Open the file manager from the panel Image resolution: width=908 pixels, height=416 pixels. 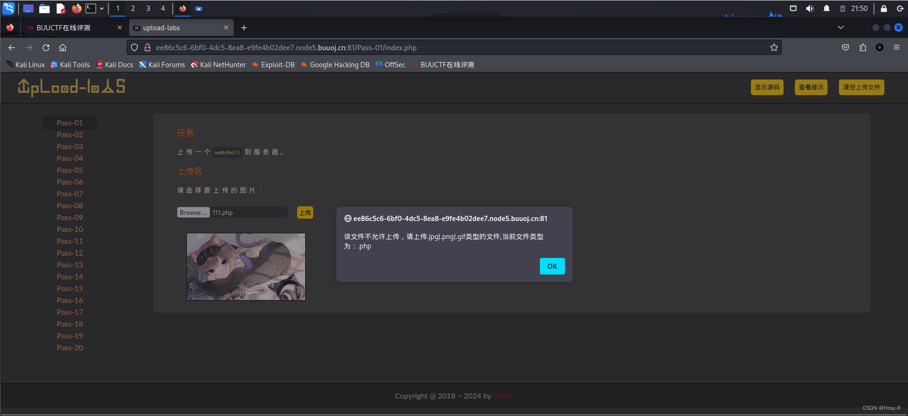click(x=44, y=9)
